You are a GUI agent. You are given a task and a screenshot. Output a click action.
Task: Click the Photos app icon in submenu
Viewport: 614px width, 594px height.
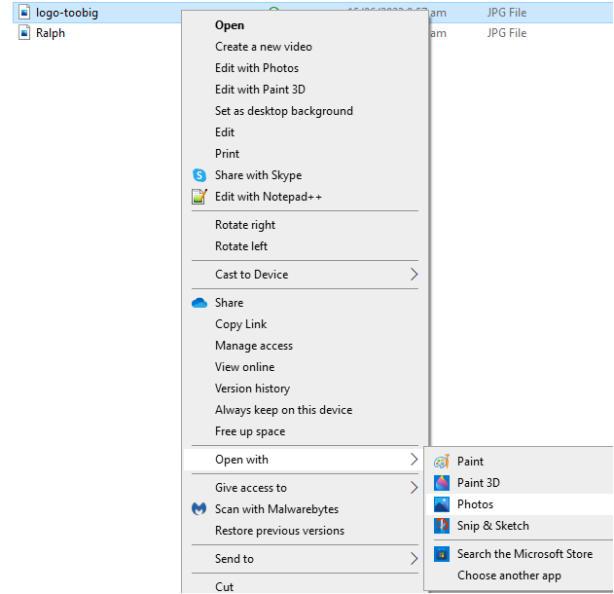442,504
